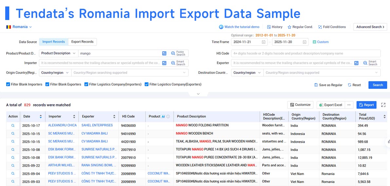Viewport: 390px width, 186px height.
Task: Export results to Excel
Action: click(331, 105)
